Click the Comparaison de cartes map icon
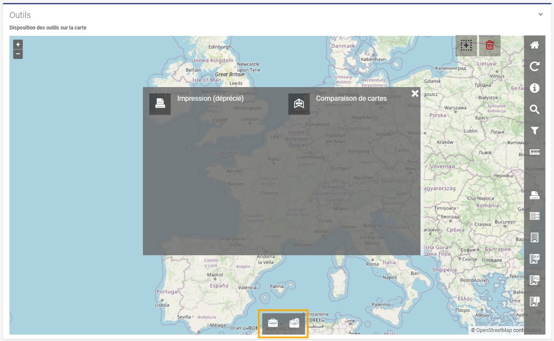Viewport: 554px width, 341px height. [x=299, y=104]
